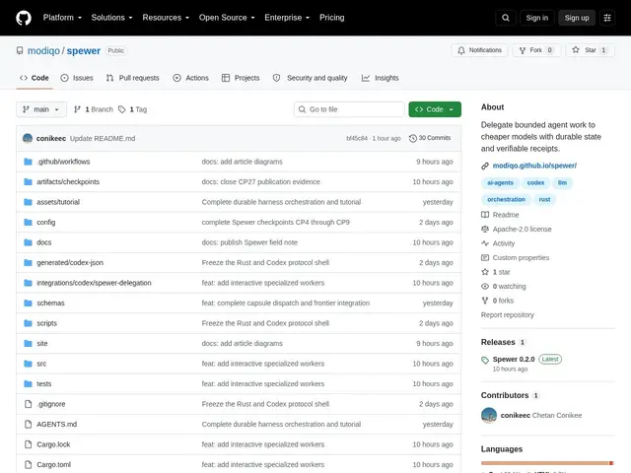Click the repository icon before modiqo

click(20, 50)
